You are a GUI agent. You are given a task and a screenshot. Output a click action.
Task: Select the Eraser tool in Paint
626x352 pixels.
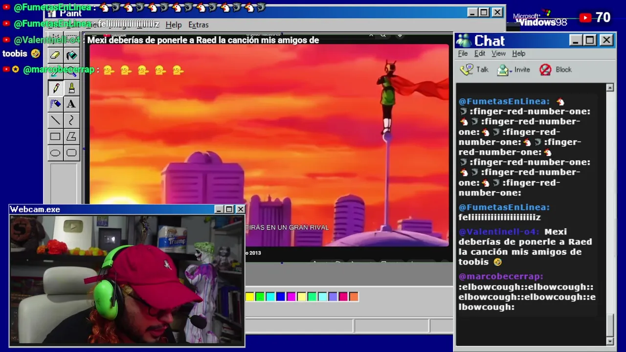click(55, 55)
